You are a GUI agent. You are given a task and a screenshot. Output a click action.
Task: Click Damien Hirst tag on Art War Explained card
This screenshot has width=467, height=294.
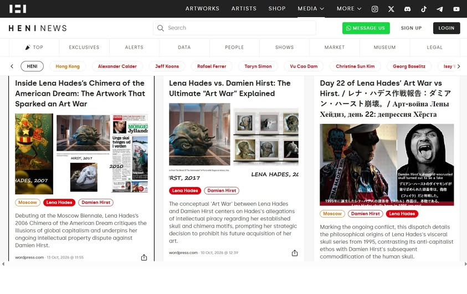[222, 190]
